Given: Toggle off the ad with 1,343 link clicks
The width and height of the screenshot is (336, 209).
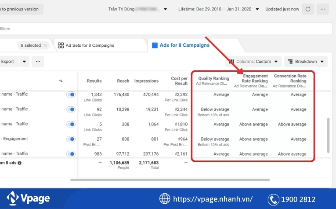Looking at the screenshot, I should click(71, 94).
